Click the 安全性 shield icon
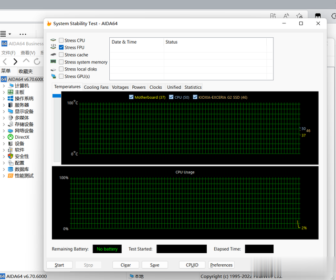 (x=10, y=157)
